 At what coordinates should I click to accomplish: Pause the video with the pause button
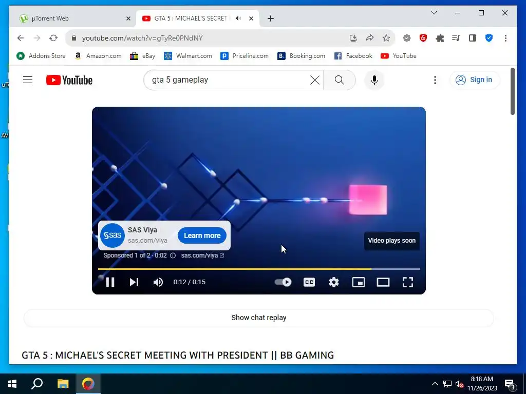click(110, 282)
